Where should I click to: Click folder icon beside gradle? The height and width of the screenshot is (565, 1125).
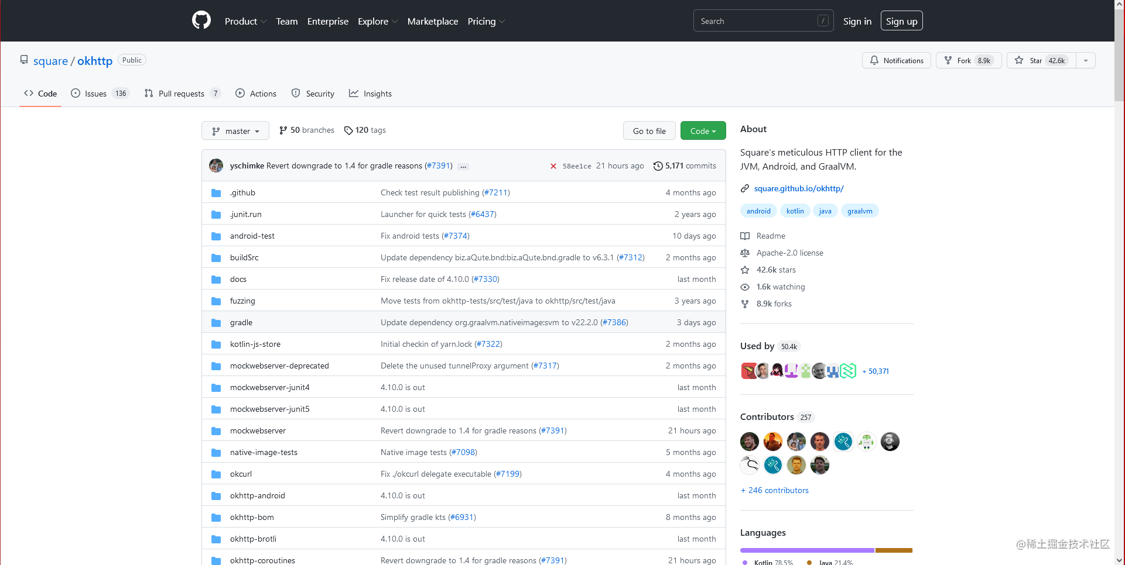click(216, 322)
